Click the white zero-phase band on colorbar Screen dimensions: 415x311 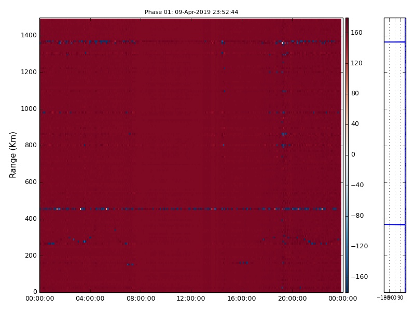click(x=347, y=154)
